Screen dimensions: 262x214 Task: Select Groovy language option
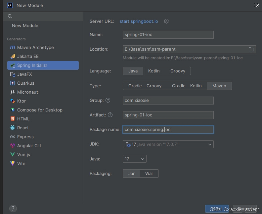[178, 71]
